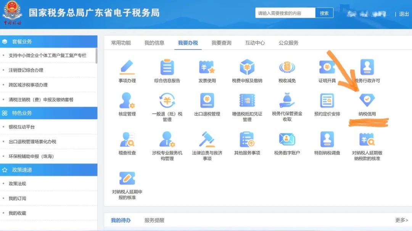Click the blurred username in header
Image resolution: width=412 pixels, height=231 pixels.
[367, 14]
